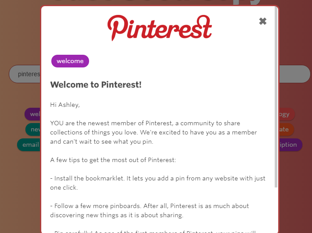Click the popup's vertical scrollbar thumb
The width and height of the screenshot is (312, 233).
[276, 97]
